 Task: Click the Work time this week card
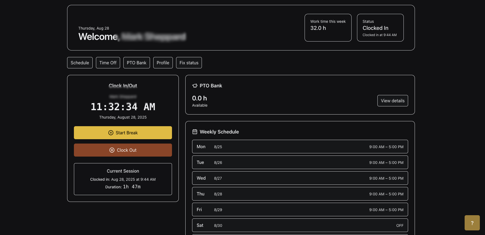coord(328,28)
